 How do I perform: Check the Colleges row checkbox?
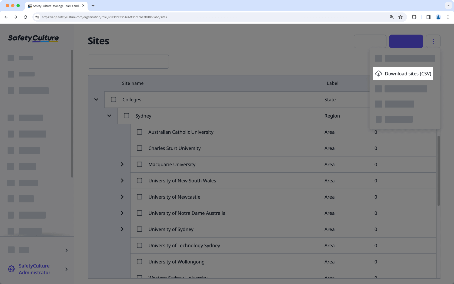click(x=113, y=99)
